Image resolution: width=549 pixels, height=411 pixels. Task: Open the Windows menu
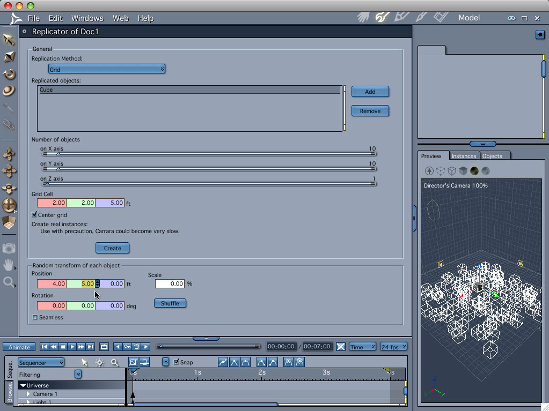[87, 18]
